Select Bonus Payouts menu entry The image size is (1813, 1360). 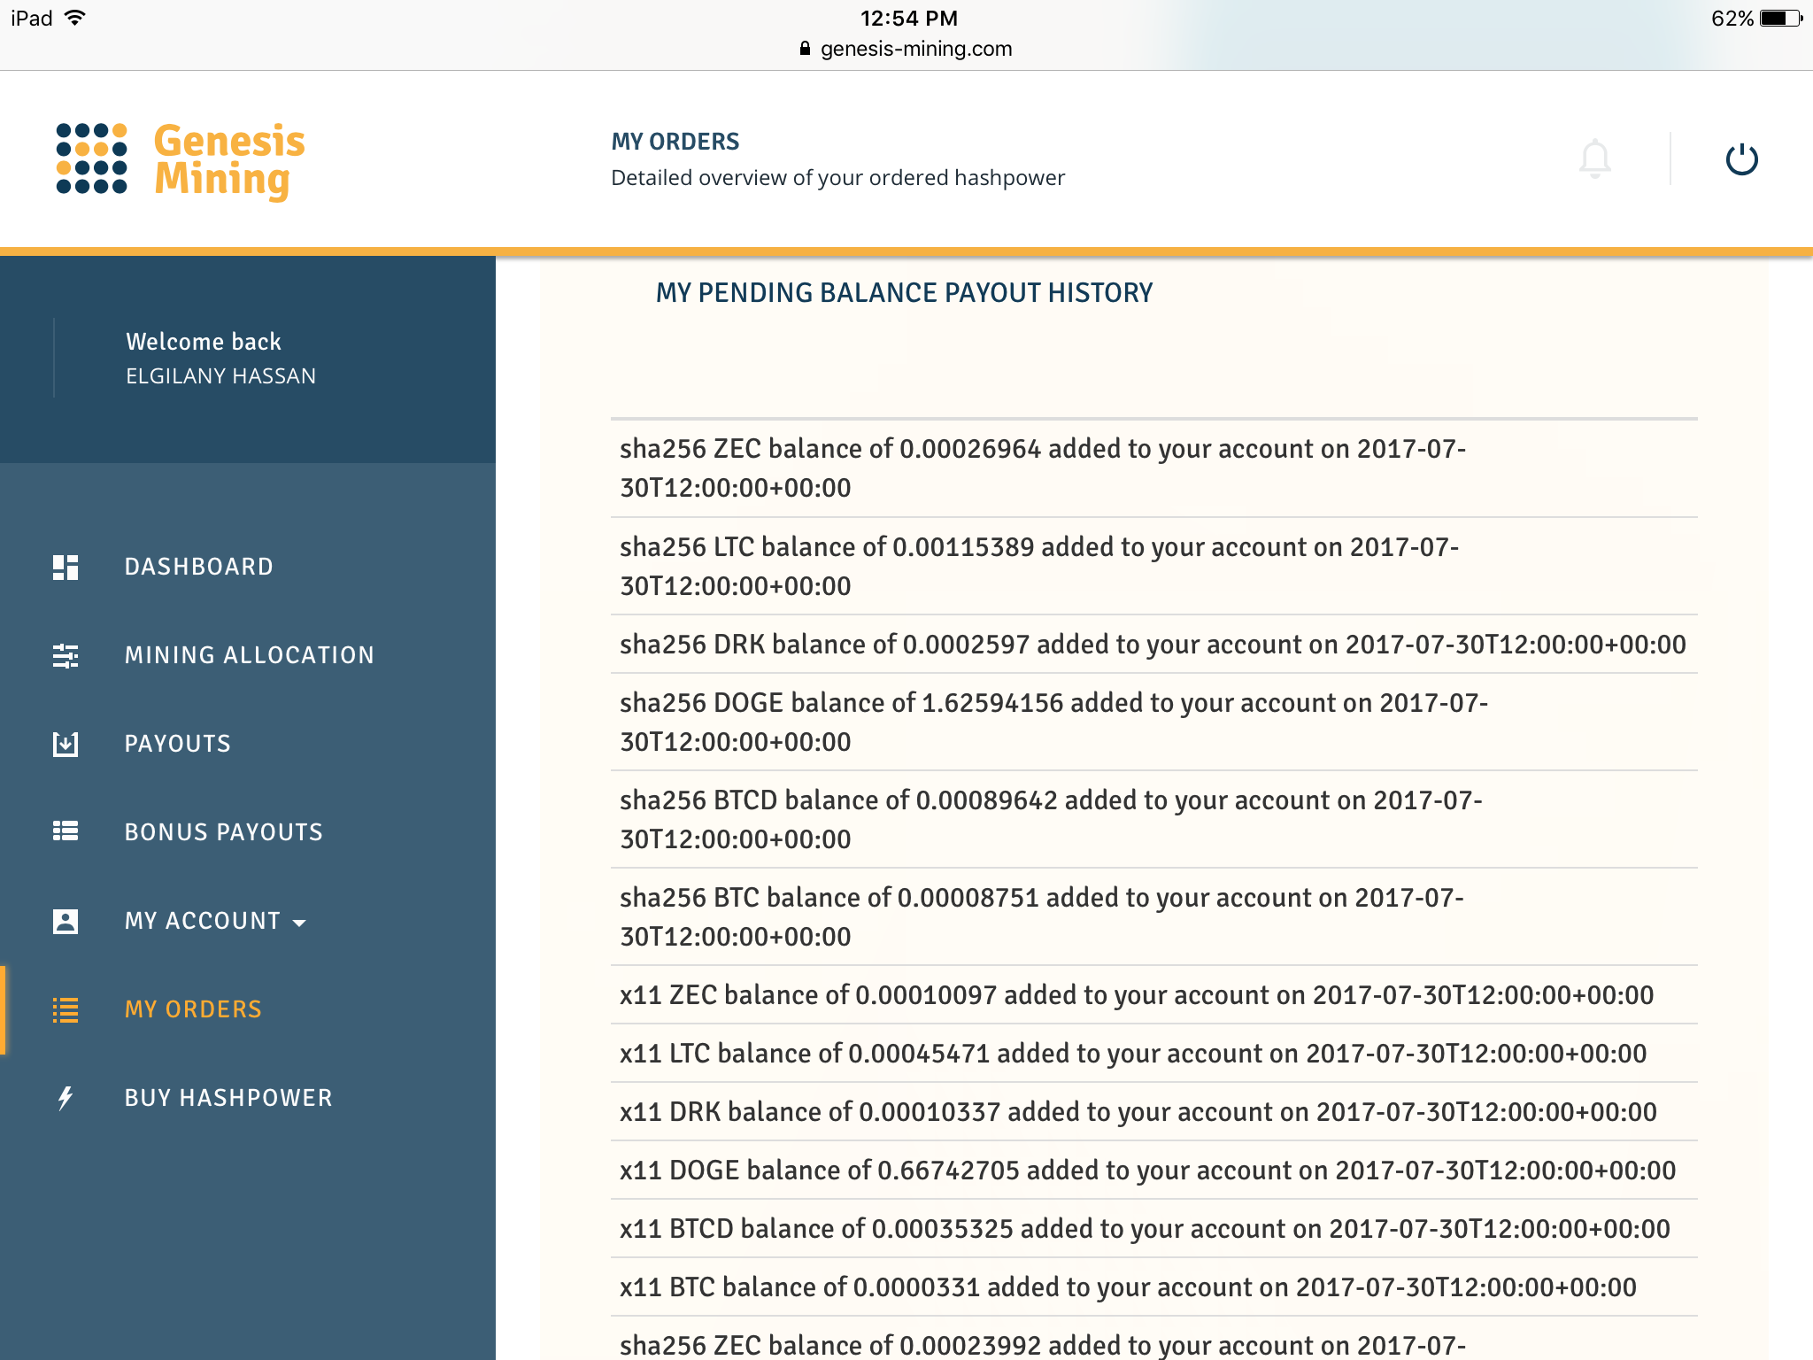pyautogui.click(x=223, y=832)
